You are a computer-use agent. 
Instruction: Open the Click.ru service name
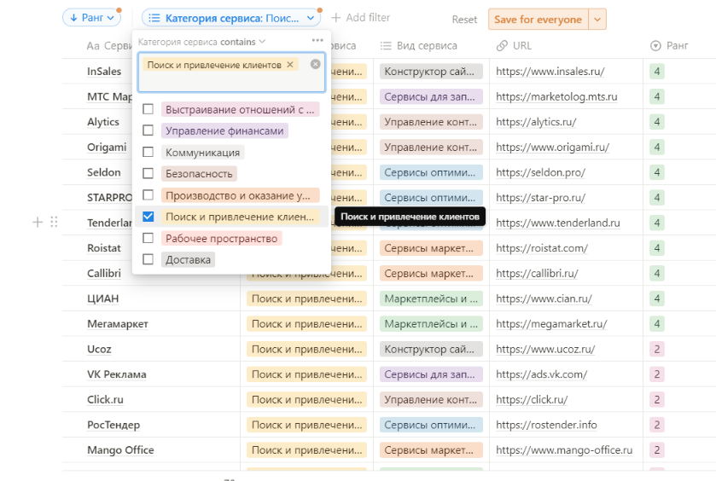point(106,400)
